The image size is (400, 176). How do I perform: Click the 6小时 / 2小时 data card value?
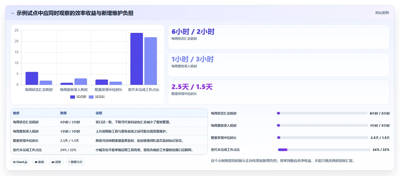tap(193, 32)
